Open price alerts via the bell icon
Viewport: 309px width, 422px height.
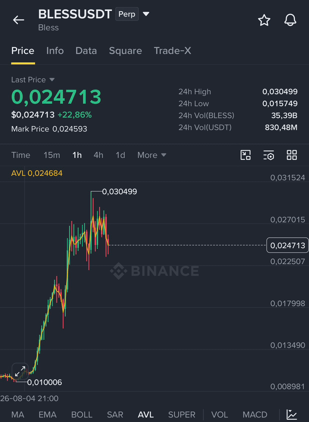click(290, 20)
